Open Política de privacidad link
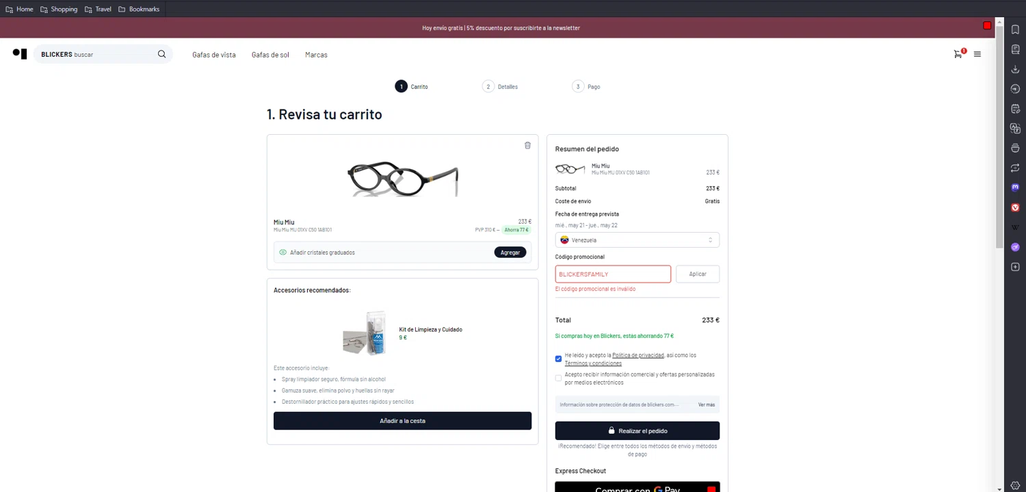1026x492 pixels. [638, 355]
